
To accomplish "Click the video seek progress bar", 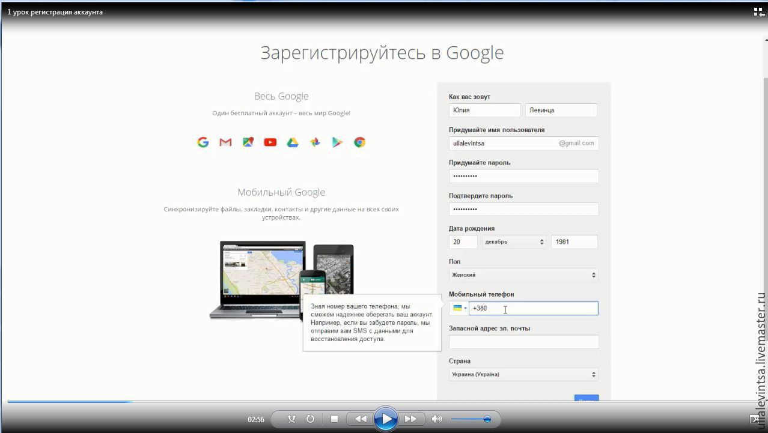I will point(384,401).
